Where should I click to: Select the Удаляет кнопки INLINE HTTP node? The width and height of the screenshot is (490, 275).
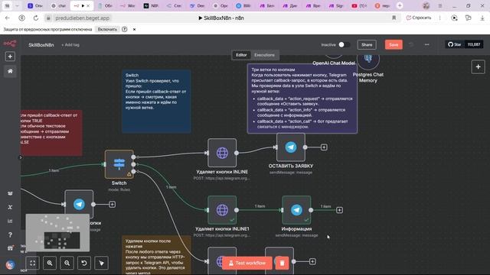[x=222, y=153]
